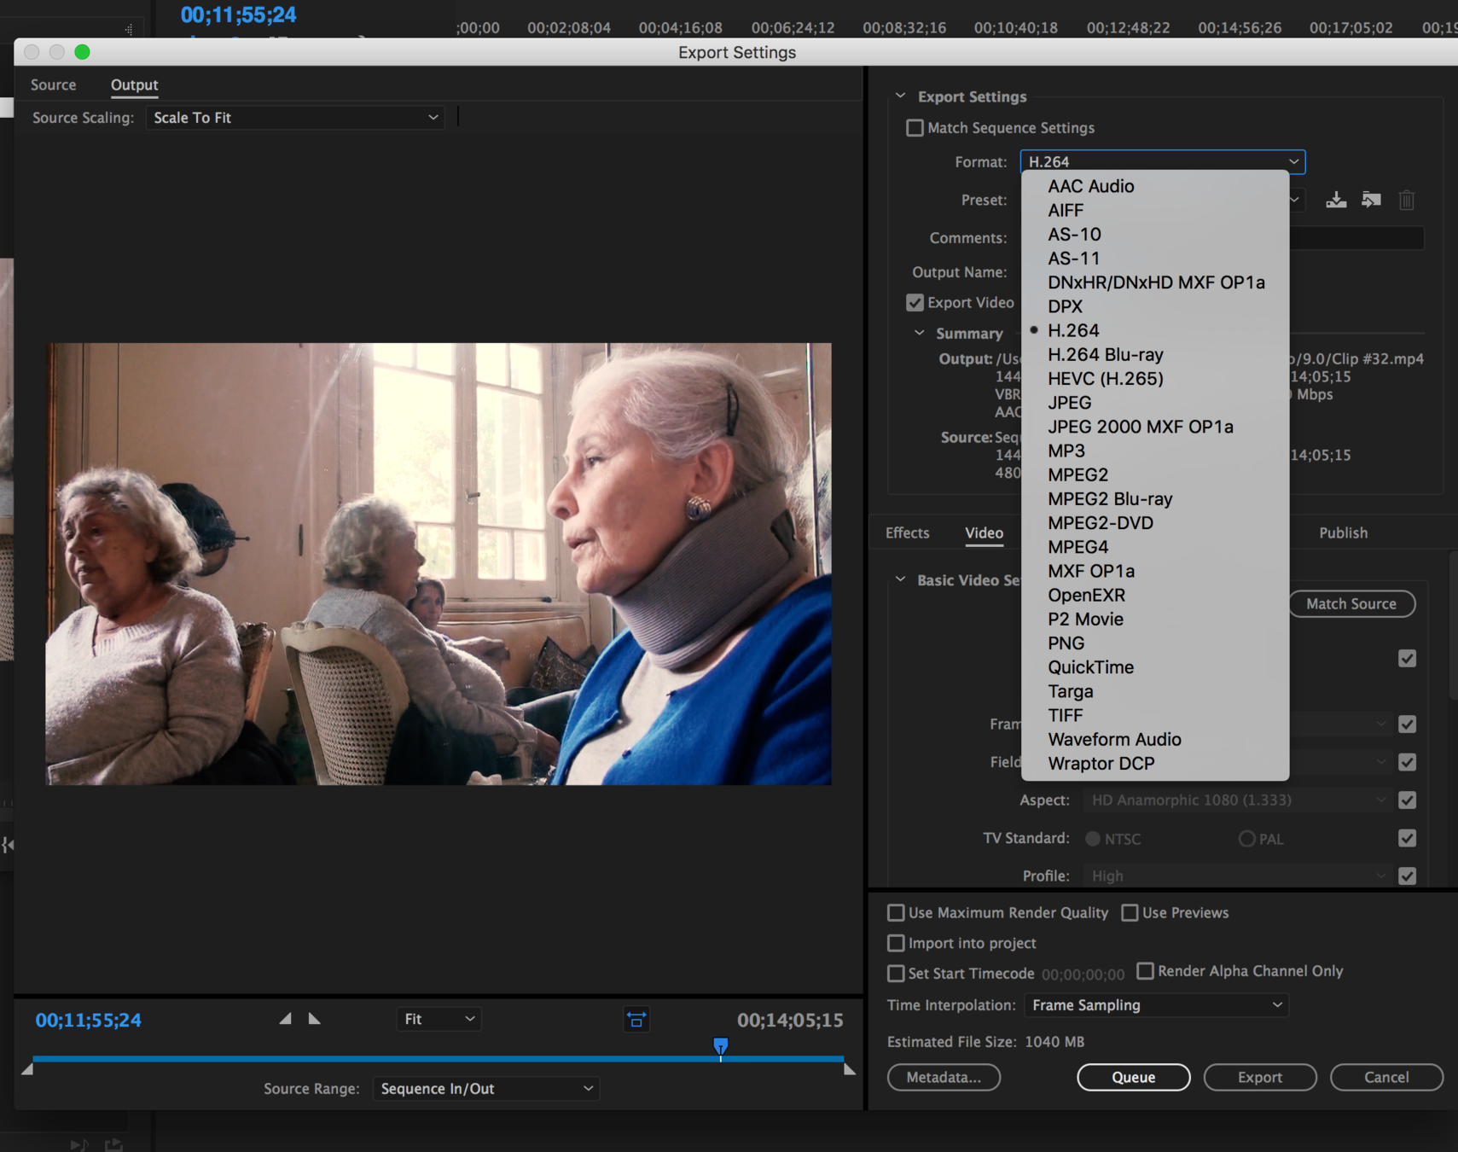The image size is (1458, 1152).
Task: Open the Fit zoom level dropdown
Action: (439, 1019)
